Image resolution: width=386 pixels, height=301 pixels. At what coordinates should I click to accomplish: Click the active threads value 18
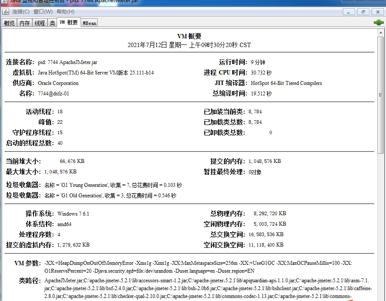(x=60, y=112)
